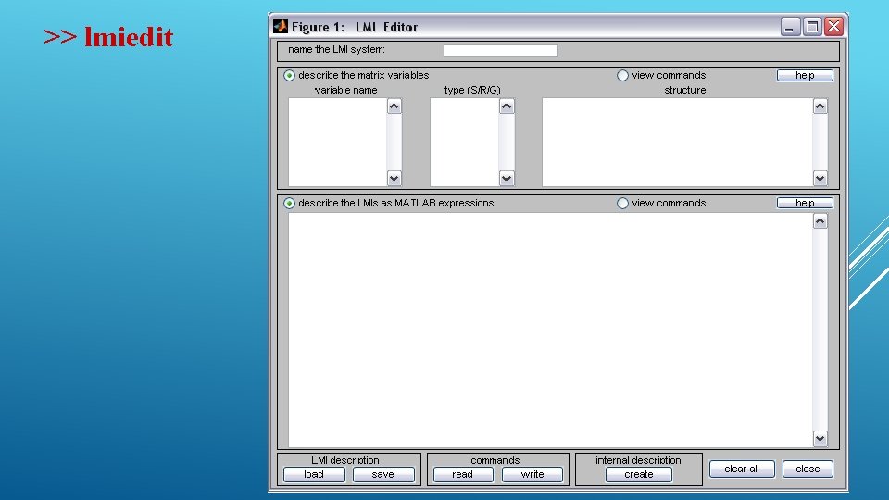Click down arrow of structure scrollbar
This screenshot has height=500, width=889.
[x=820, y=178]
